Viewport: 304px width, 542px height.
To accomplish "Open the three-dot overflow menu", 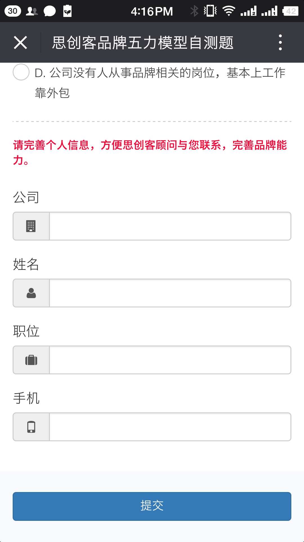I will pos(280,43).
